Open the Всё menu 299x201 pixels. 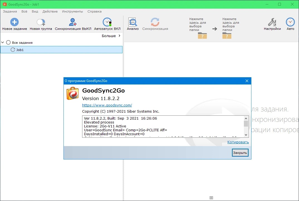pos(24,11)
